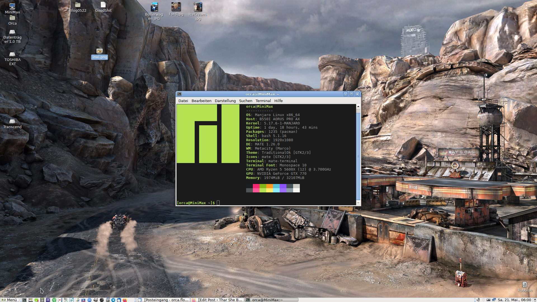This screenshot has height=302, width=537.
Task: Open the Darstellung menu in terminal
Action: point(225,101)
